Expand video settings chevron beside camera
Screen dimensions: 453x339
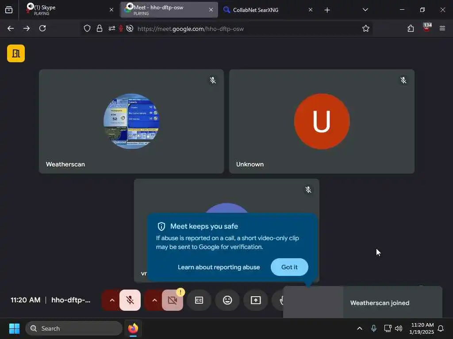tap(154, 300)
